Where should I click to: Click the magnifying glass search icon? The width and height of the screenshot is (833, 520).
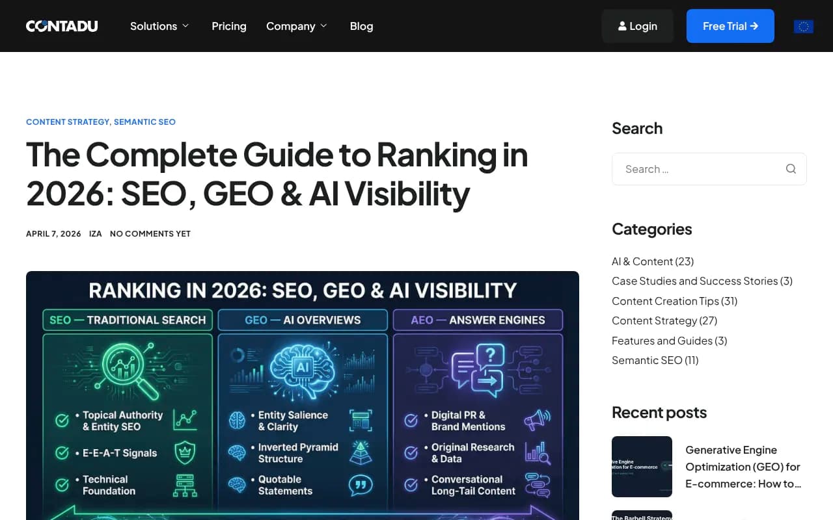click(x=791, y=168)
